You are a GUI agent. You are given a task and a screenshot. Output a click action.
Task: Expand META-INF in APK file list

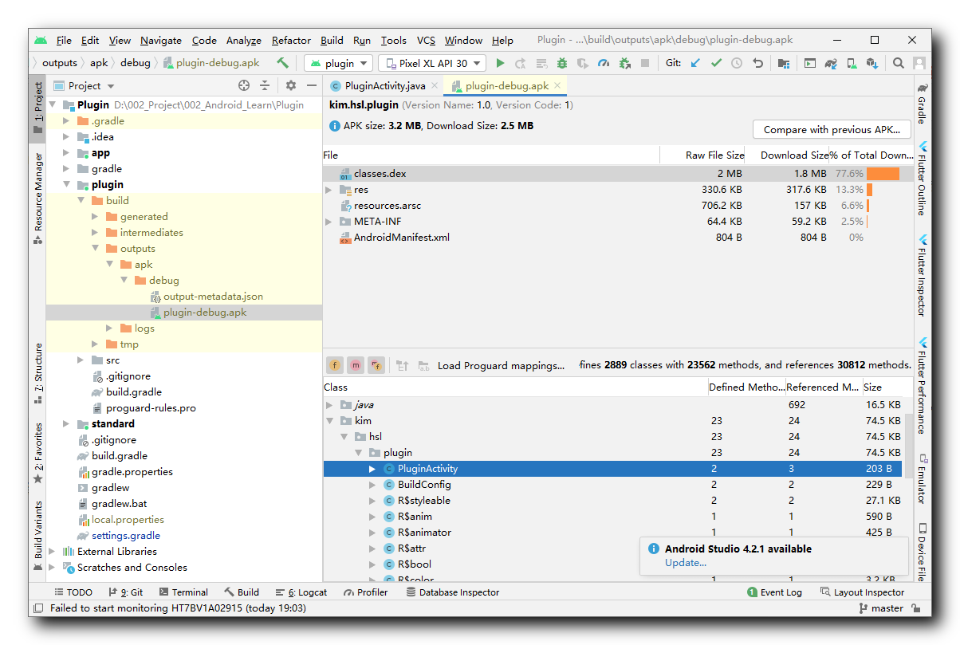329,222
